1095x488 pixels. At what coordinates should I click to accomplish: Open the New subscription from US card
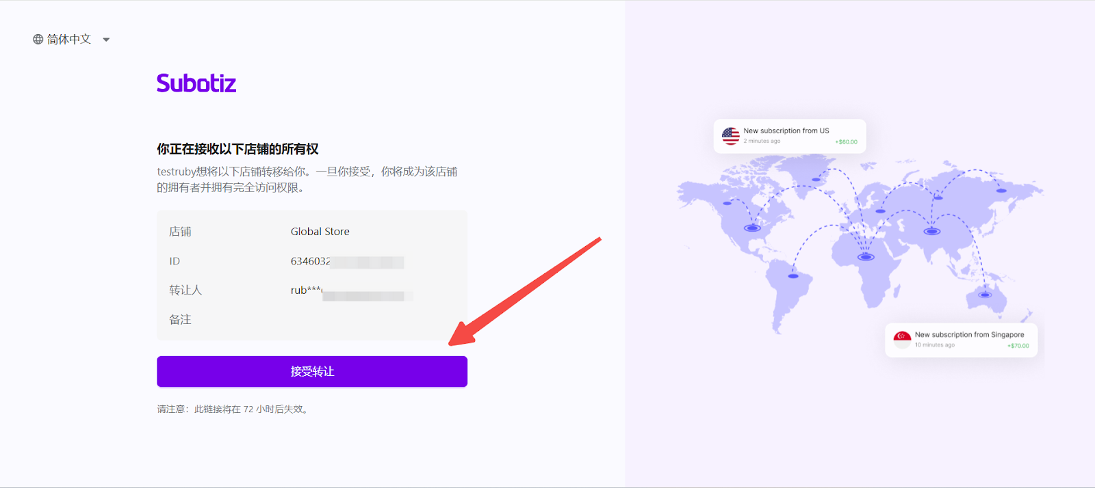790,136
